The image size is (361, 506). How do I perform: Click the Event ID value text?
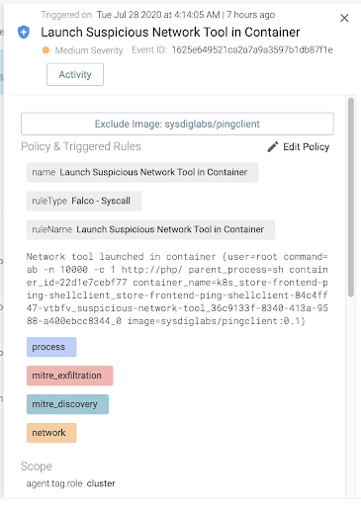[252, 50]
